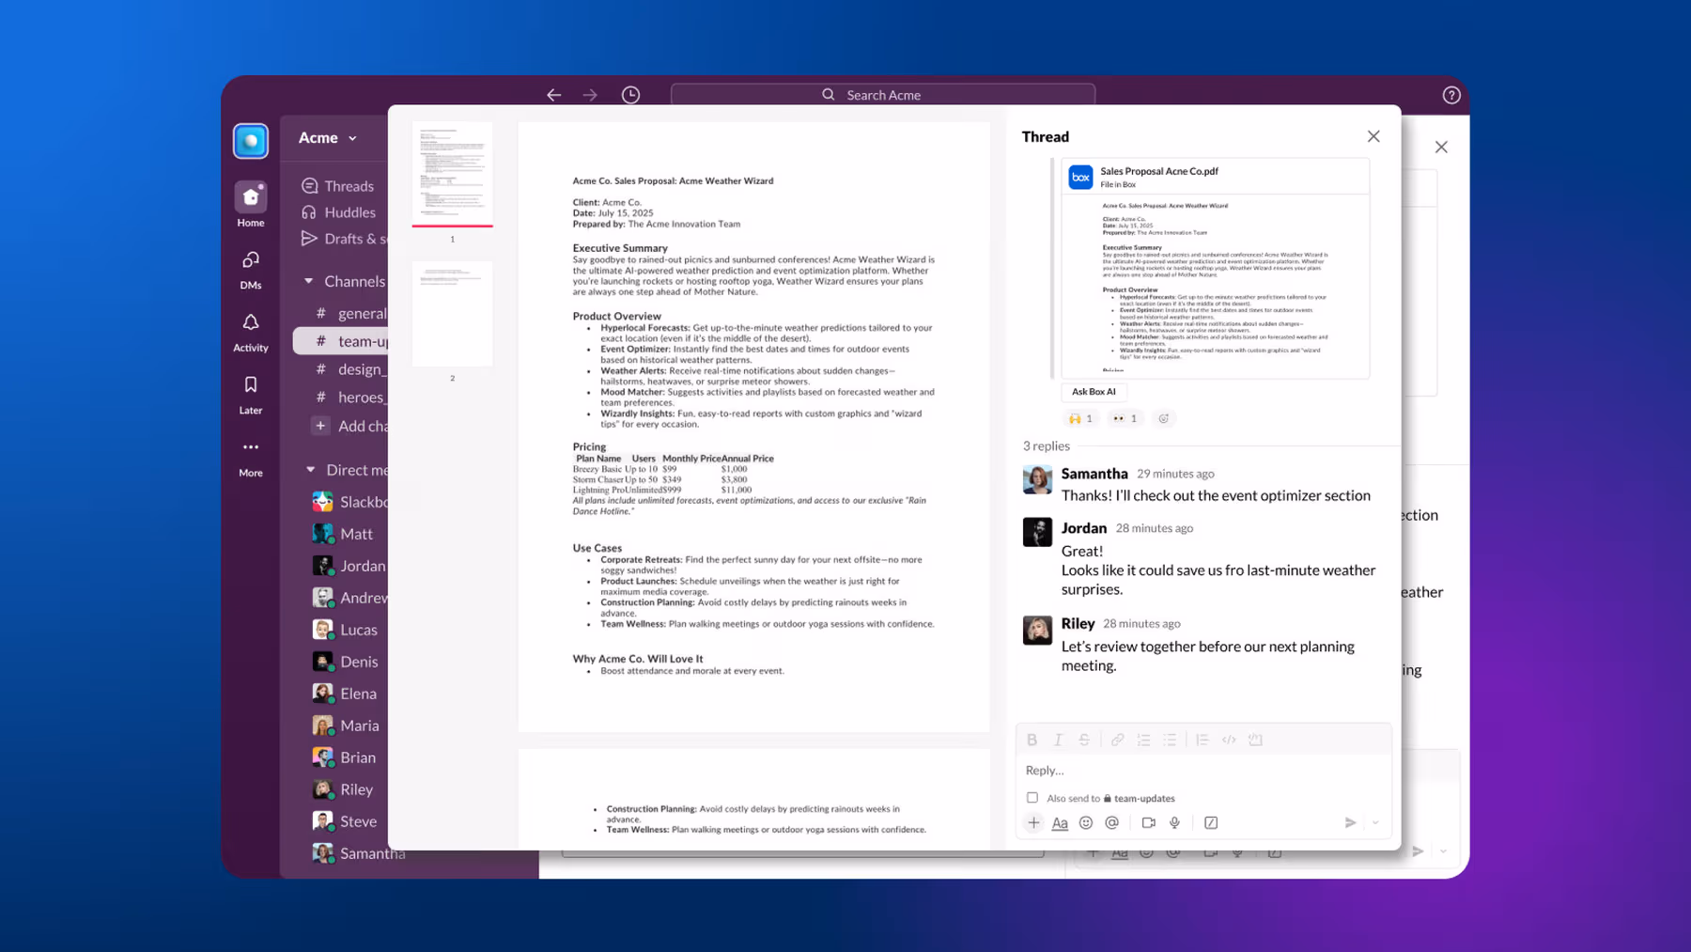Click the mention @ icon in reply box
The width and height of the screenshot is (1691, 952).
click(x=1112, y=822)
